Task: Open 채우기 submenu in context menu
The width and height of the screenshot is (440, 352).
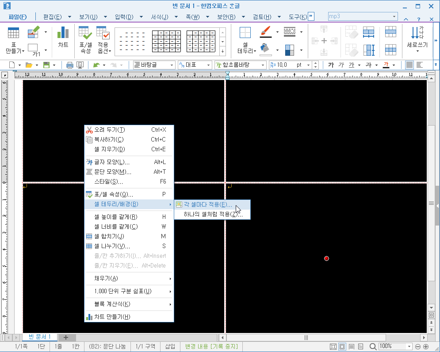Action: (129, 279)
